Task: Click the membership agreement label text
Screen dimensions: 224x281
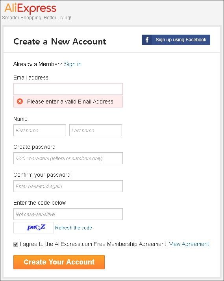Action: coord(94,244)
